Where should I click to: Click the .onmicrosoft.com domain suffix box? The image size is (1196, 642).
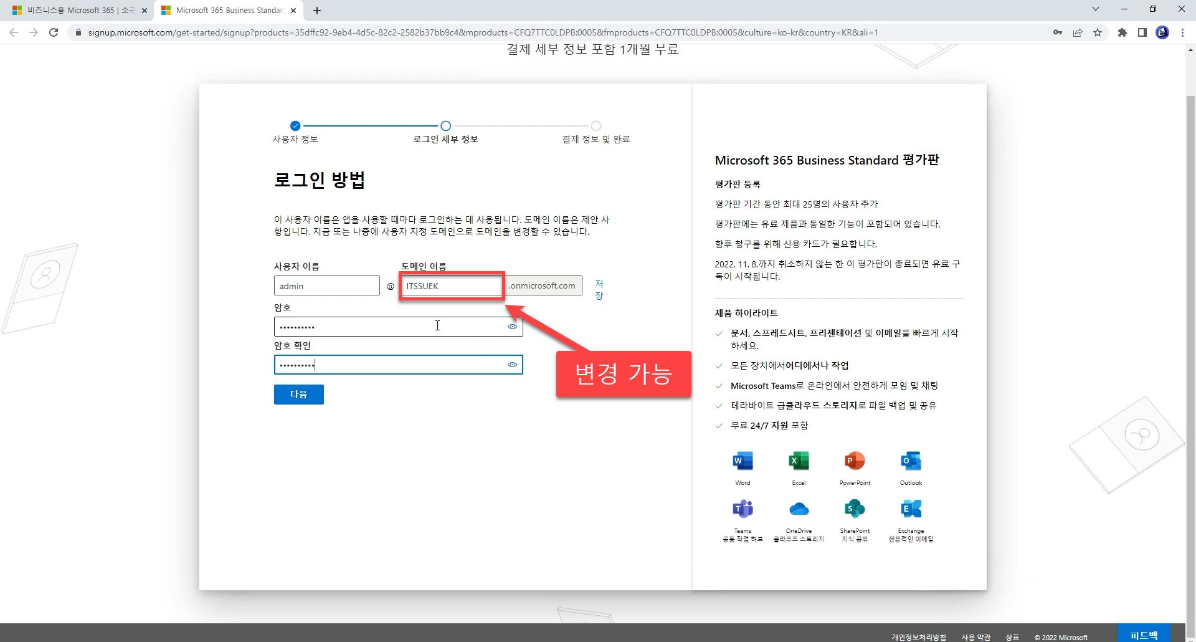(x=543, y=285)
